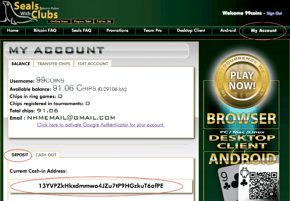Click the Sign Out link

pos(274,13)
